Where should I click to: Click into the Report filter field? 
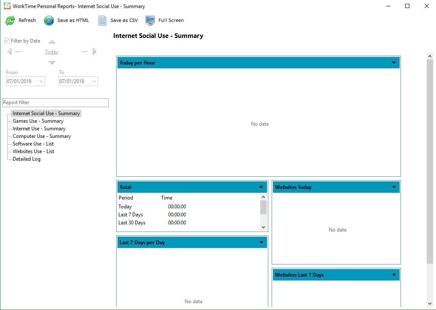[55, 102]
